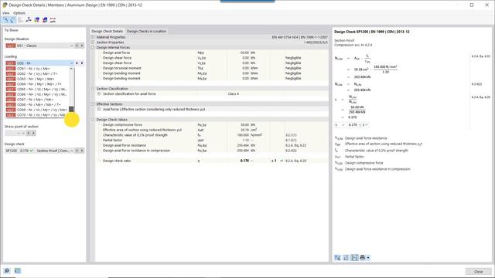Image resolution: width=495 pixels, height=278 pixels.
Task: Select CO63 in the loading list
Action: click(37, 79)
